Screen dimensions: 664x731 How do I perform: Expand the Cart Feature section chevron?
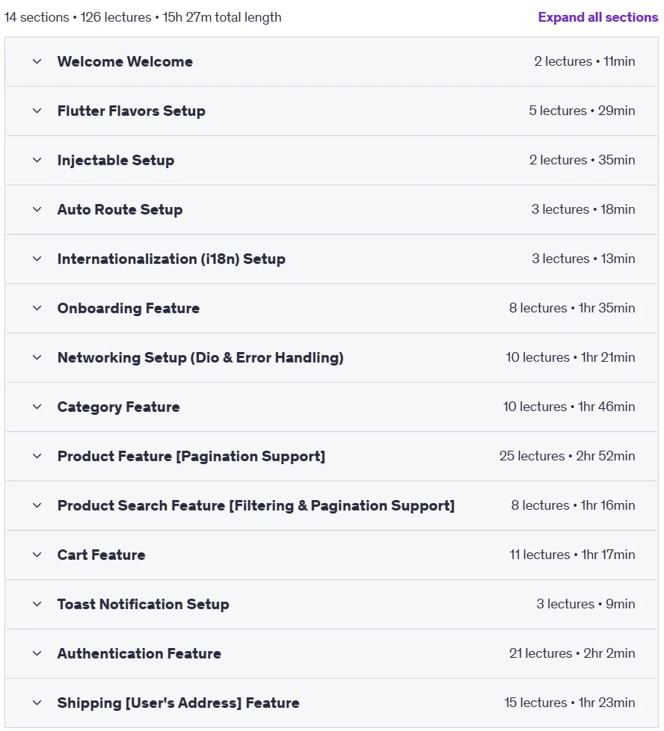[37, 555]
